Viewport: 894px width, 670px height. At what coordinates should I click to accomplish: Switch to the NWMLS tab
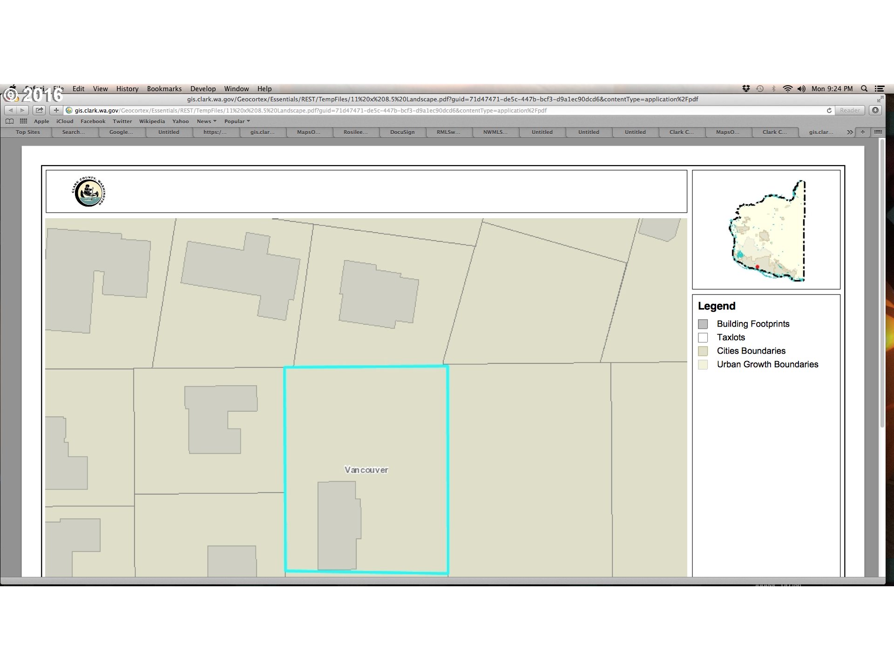tap(495, 132)
